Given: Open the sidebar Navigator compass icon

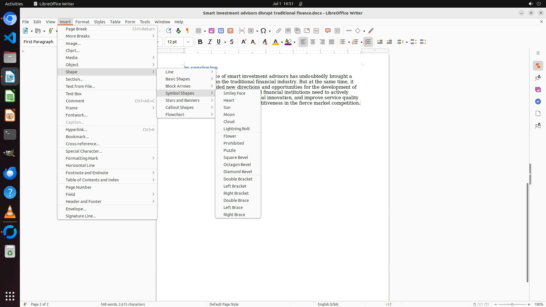Looking at the screenshot, I should (538, 101).
